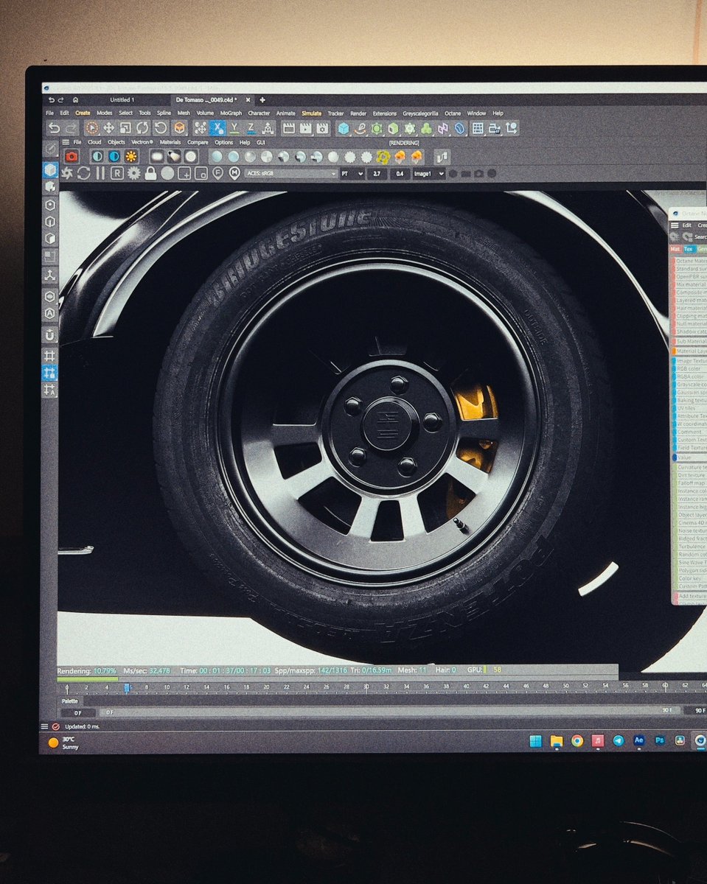The width and height of the screenshot is (707, 884).
Task: Click the highlighted grid workplane icon in sidebar
Action: click(x=49, y=373)
